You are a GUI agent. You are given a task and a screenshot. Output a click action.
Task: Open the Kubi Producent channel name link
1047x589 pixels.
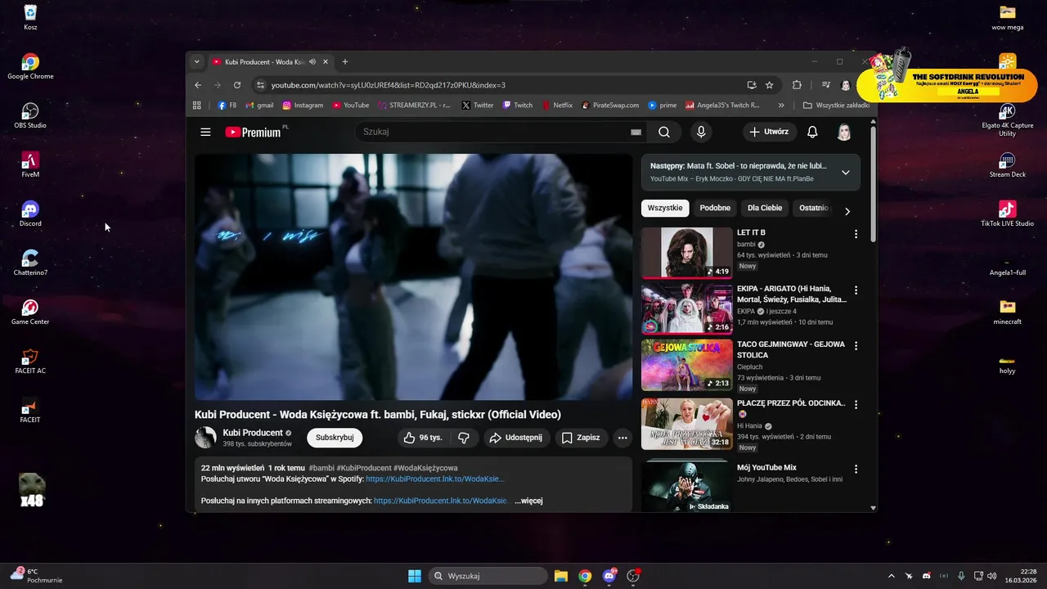pos(253,433)
